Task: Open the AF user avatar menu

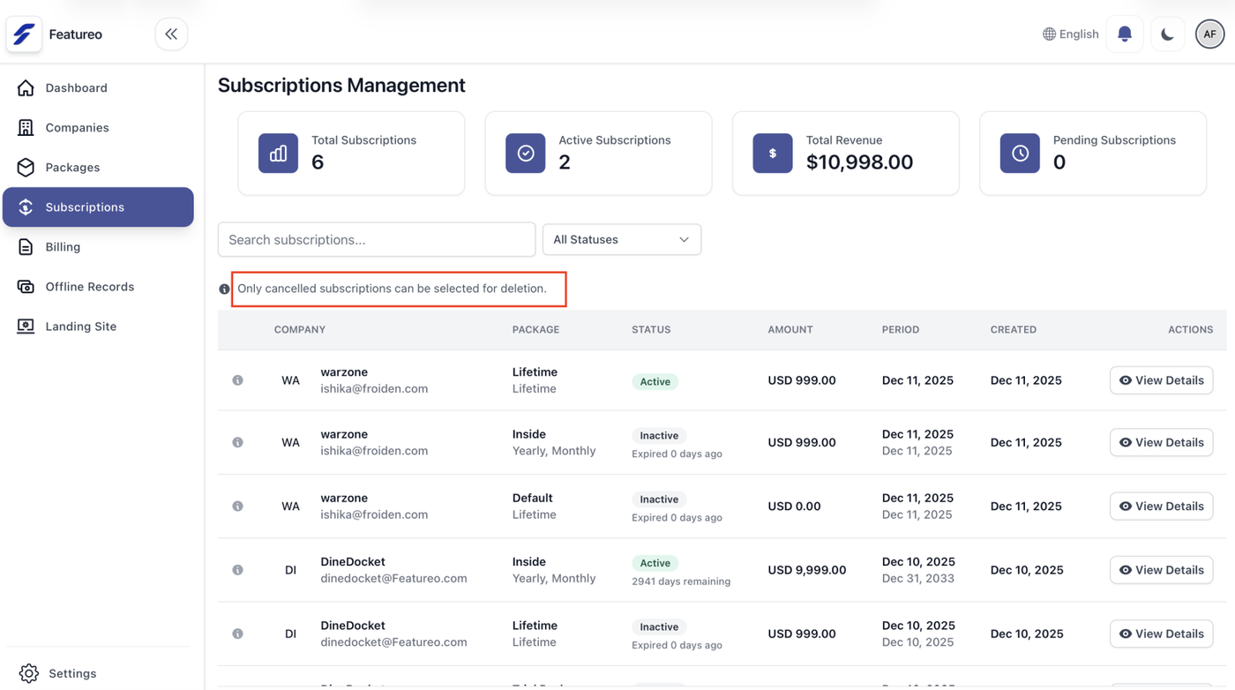Action: point(1209,34)
